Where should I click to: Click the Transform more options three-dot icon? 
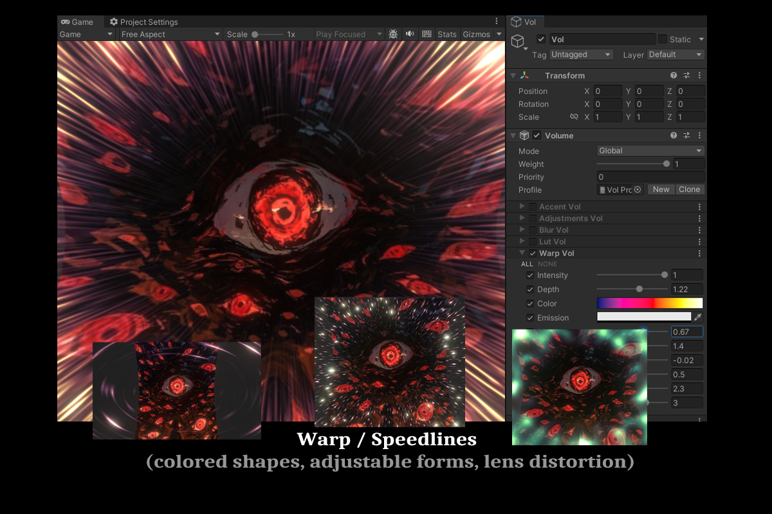699,75
